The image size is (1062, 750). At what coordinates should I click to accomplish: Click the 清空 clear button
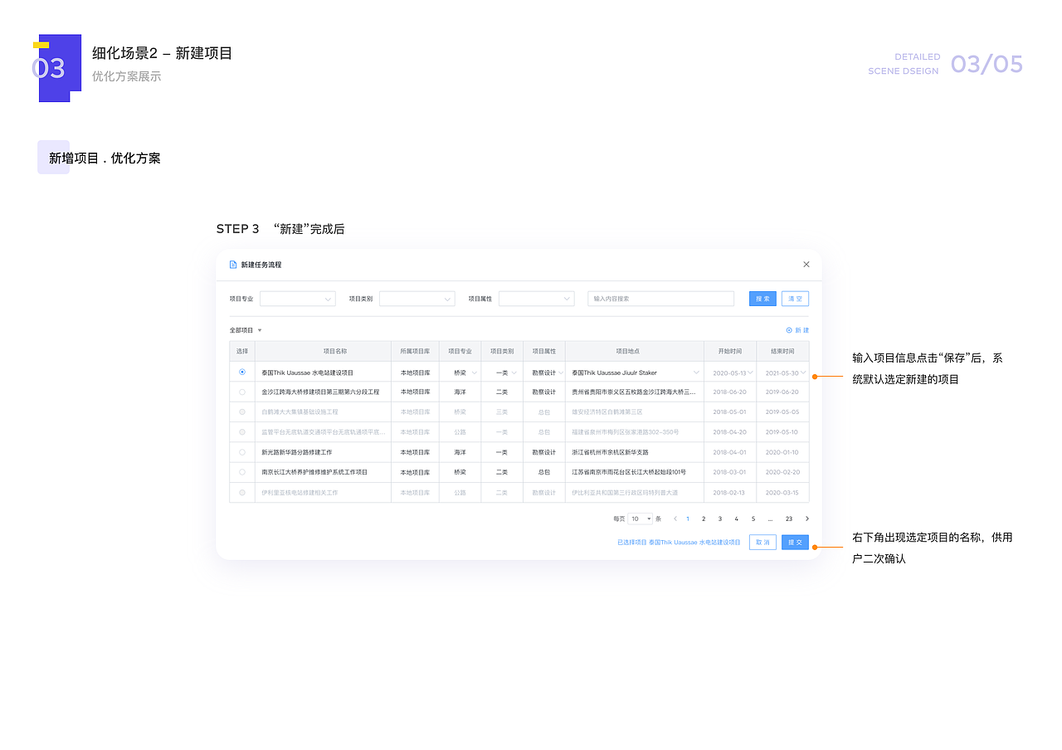[795, 298]
